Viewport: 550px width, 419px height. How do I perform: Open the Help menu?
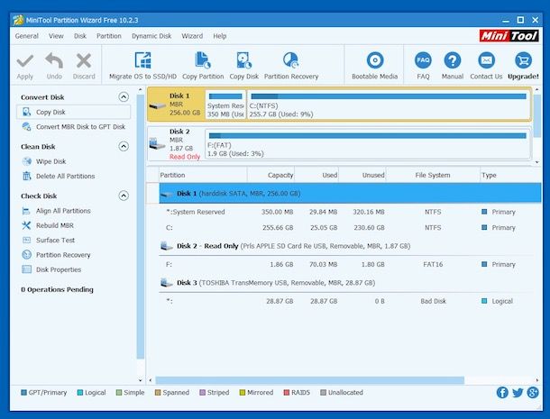tap(220, 36)
